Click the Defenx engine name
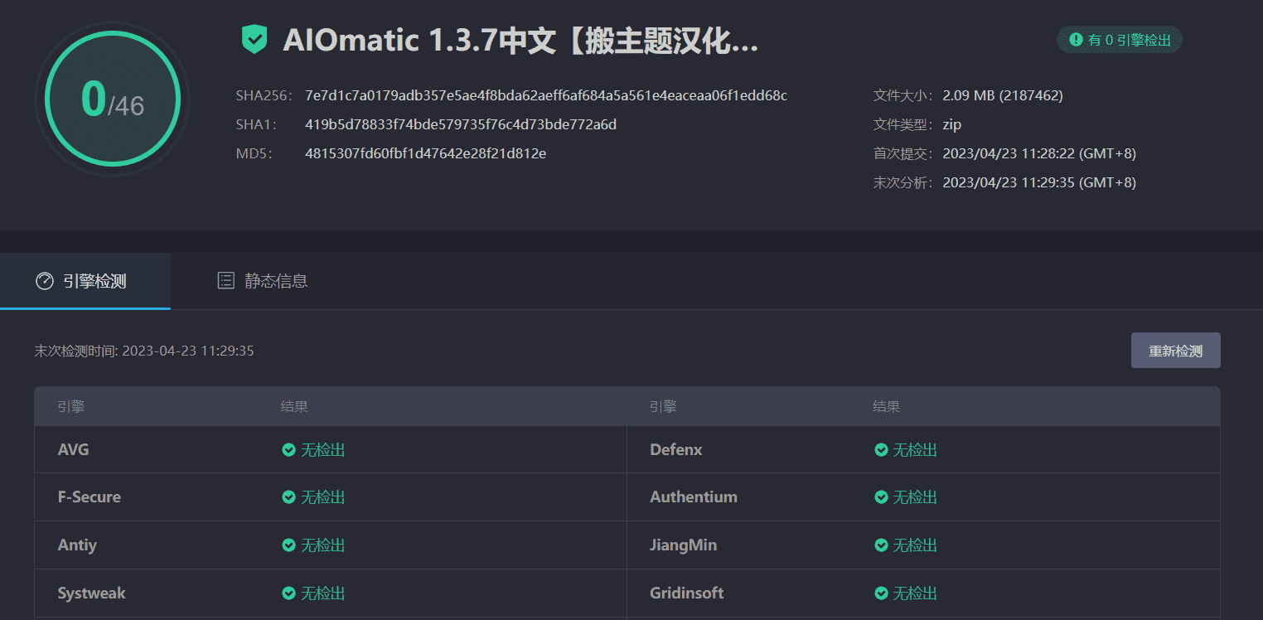Image resolution: width=1263 pixels, height=620 pixels. 676,450
